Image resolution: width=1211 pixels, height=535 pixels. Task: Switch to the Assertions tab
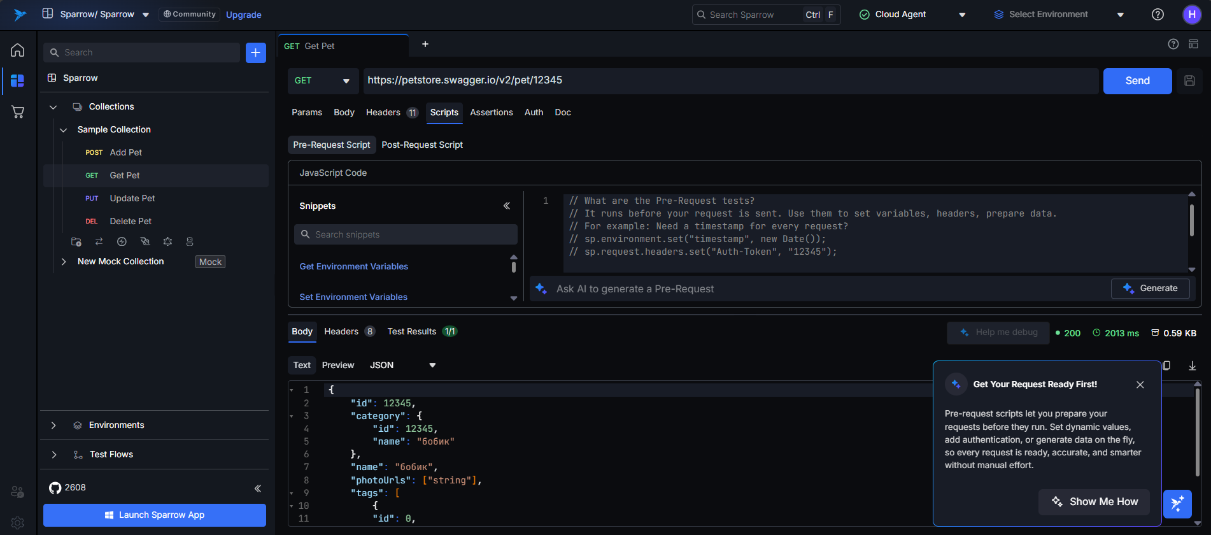coord(491,112)
